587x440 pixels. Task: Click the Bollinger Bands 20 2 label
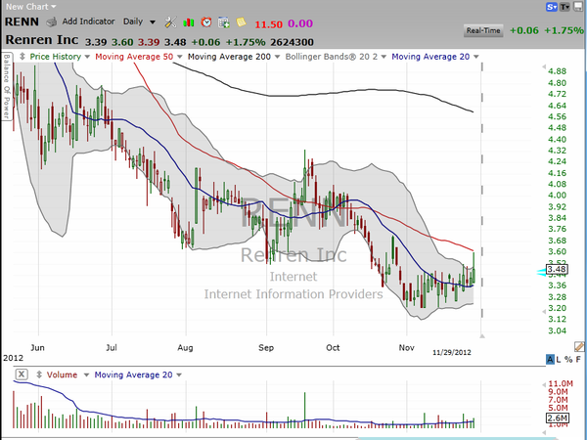(x=332, y=57)
